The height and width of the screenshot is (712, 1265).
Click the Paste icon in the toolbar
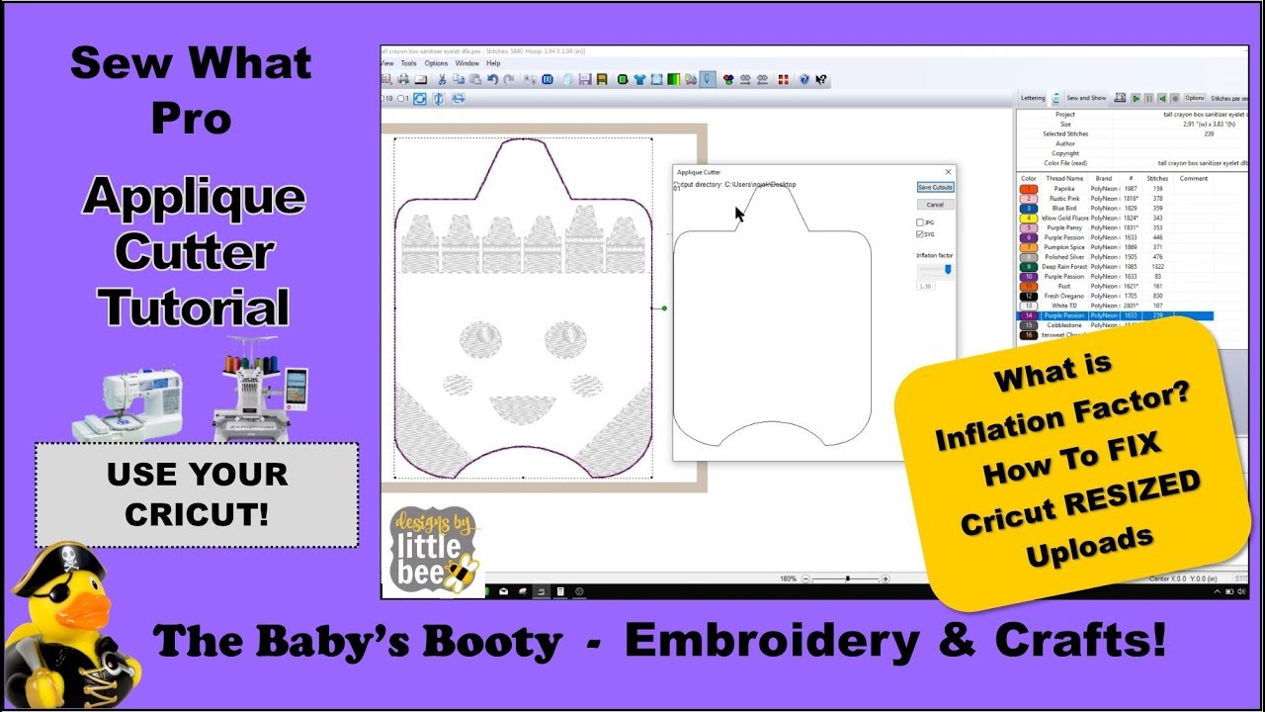tap(475, 79)
